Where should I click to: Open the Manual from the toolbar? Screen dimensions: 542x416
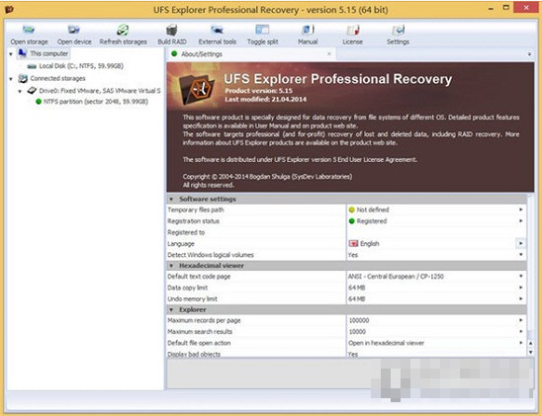click(x=308, y=30)
